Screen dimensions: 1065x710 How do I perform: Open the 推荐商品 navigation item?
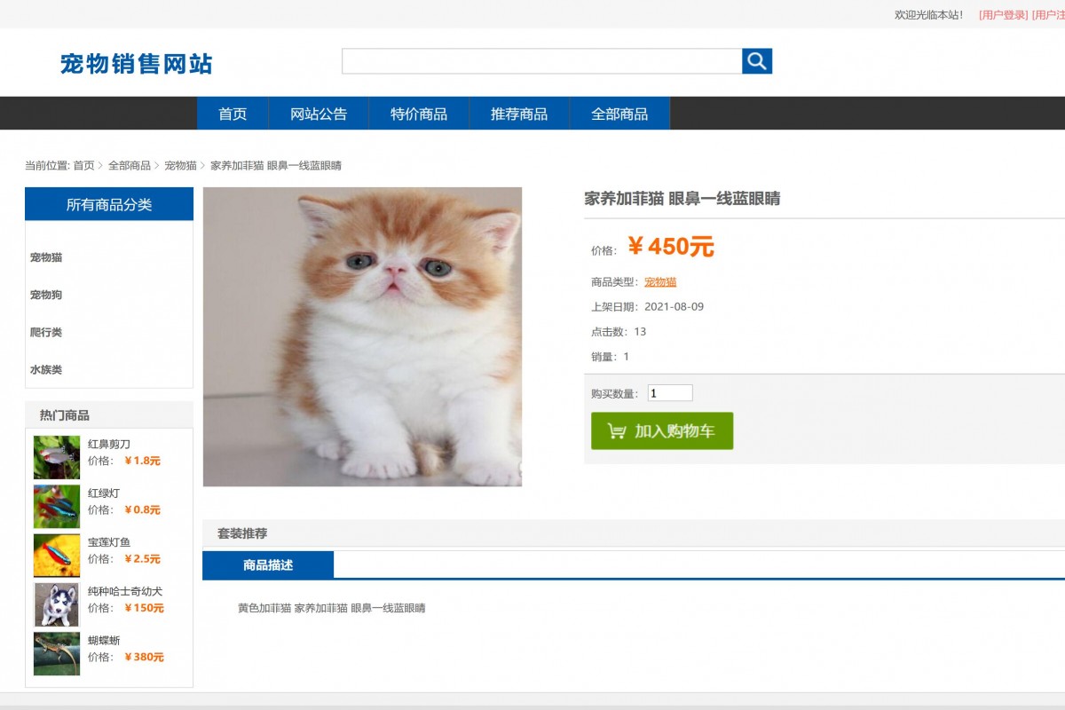(x=519, y=113)
